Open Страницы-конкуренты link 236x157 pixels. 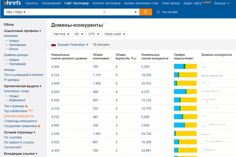[x=20, y=121]
